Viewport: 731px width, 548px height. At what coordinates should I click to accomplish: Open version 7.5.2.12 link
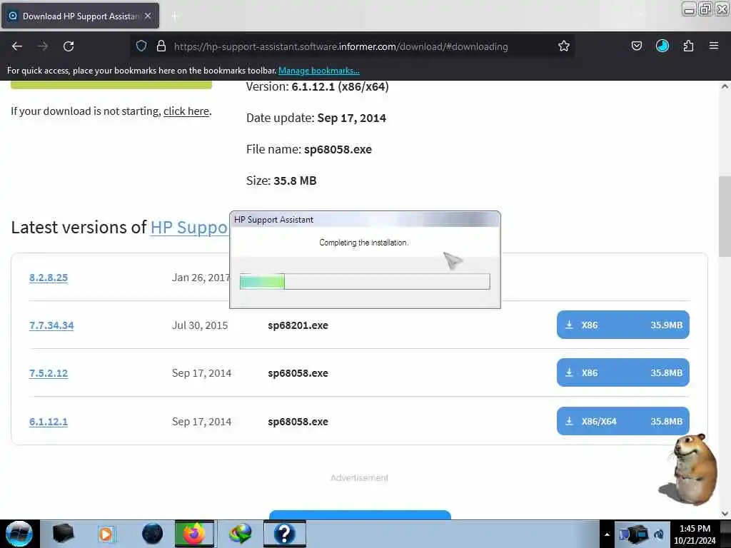coord(49,373)
